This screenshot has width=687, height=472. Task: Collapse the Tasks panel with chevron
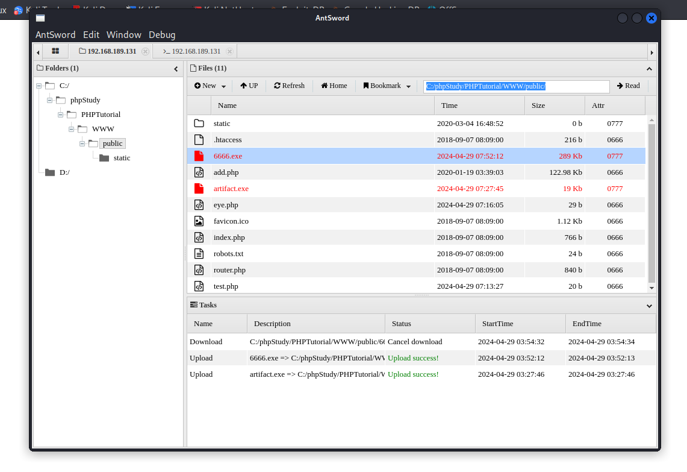coord(649,306)
